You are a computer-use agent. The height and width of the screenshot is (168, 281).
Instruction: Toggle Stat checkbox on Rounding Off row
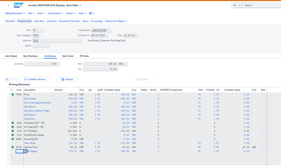click(263, 139)
